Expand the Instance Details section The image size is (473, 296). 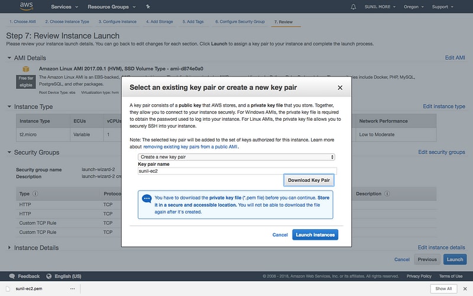click(x=9, y=247)
